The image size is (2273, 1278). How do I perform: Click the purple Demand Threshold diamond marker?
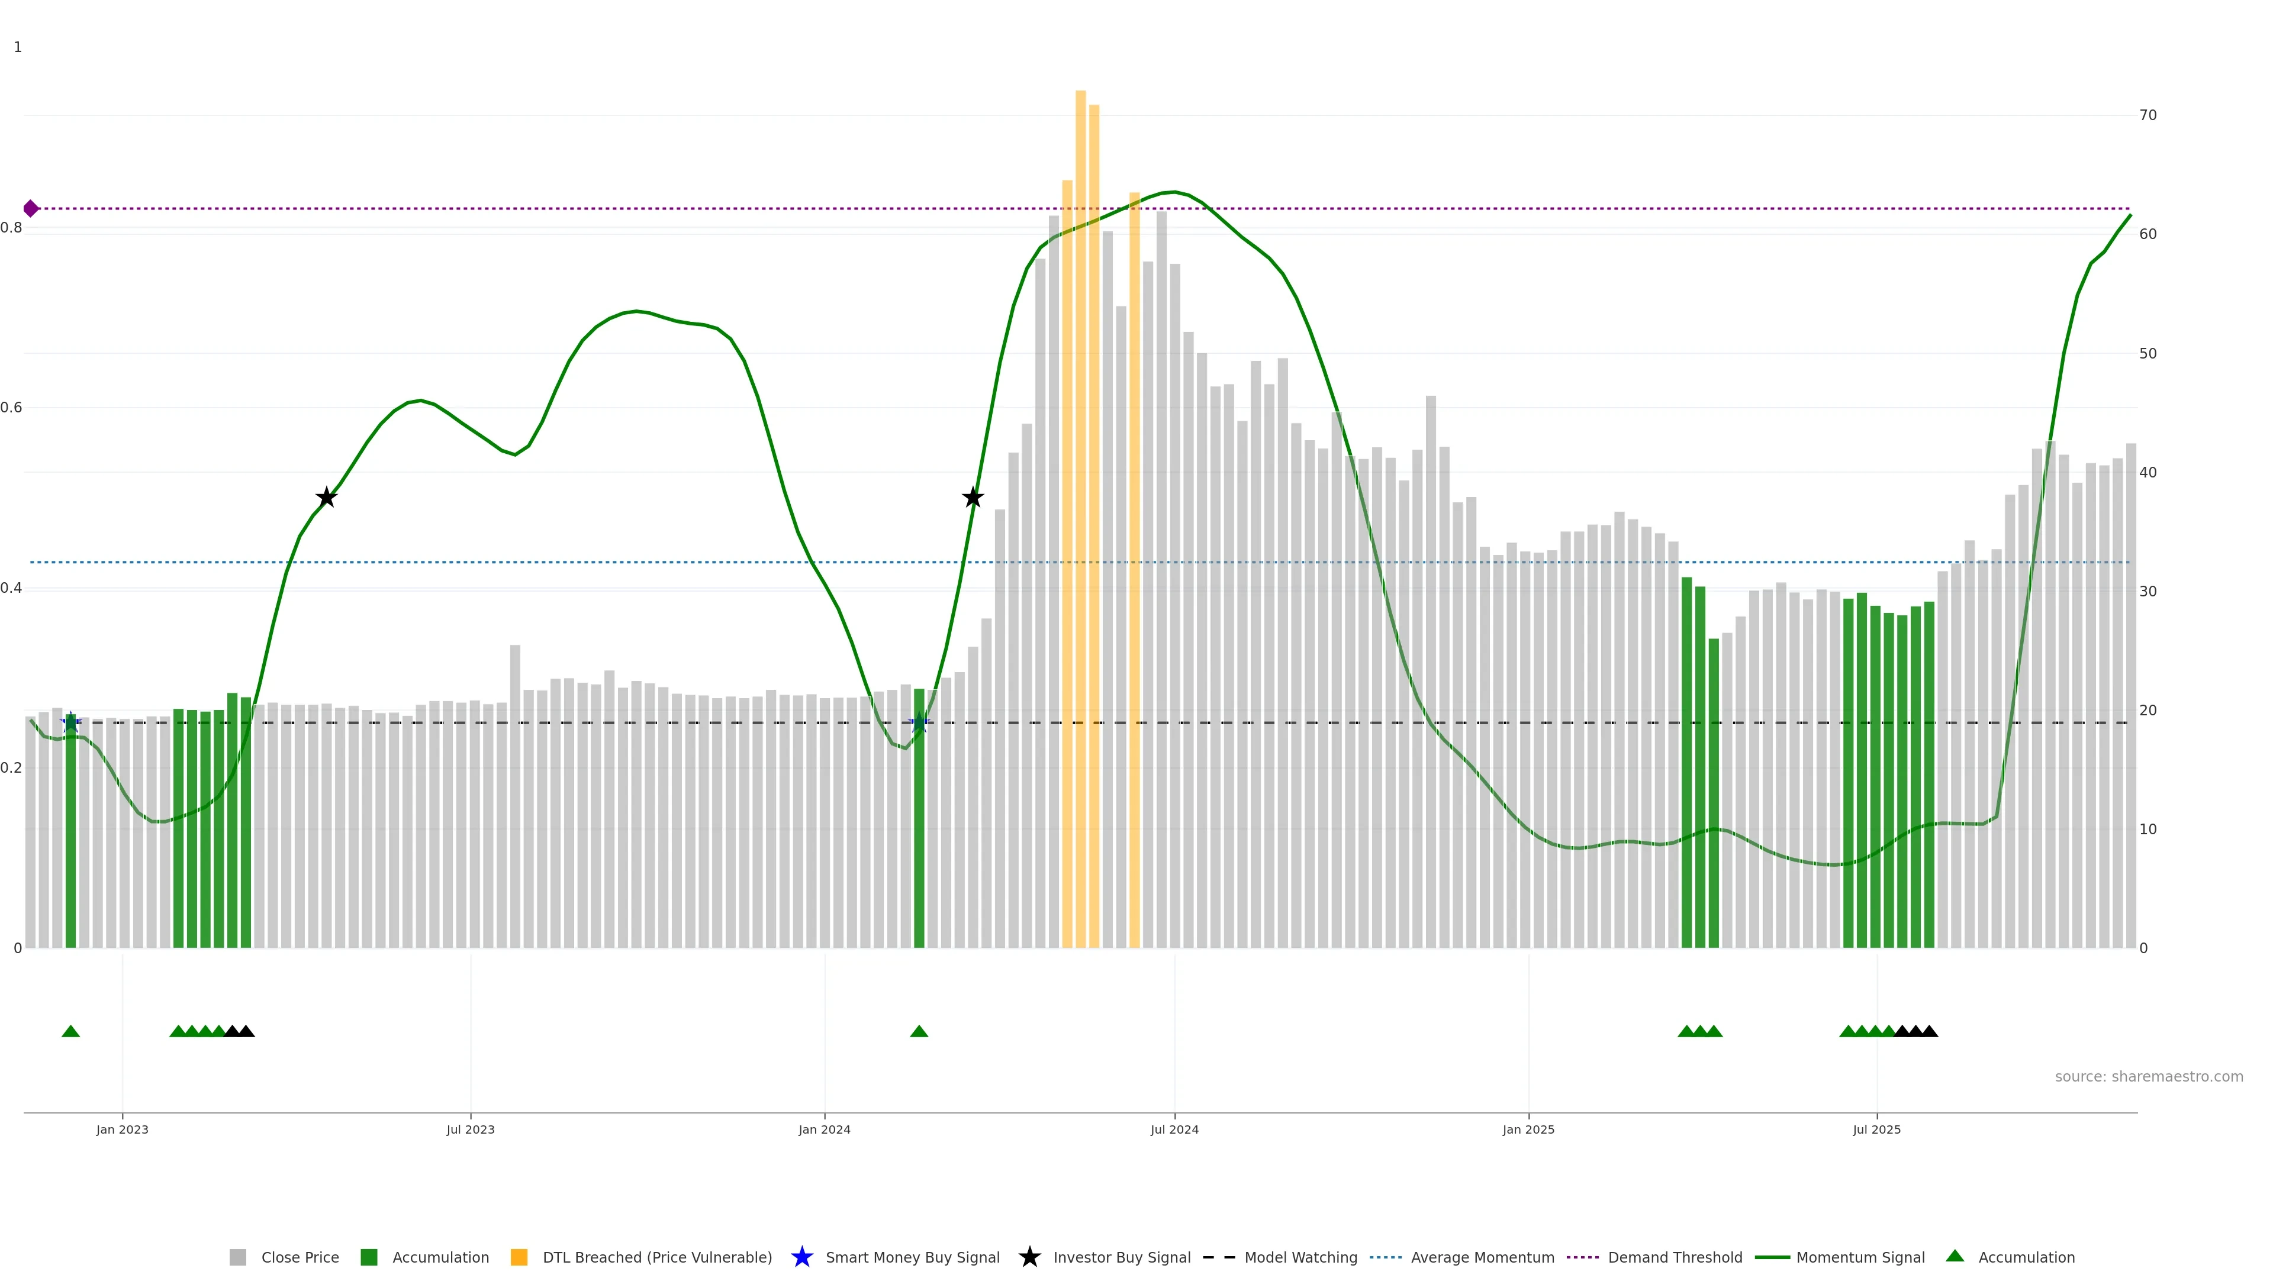point(31,209)
